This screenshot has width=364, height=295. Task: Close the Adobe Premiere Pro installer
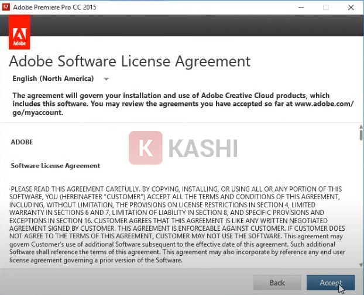click(352, 8)
